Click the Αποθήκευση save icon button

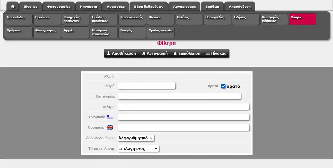109,54
